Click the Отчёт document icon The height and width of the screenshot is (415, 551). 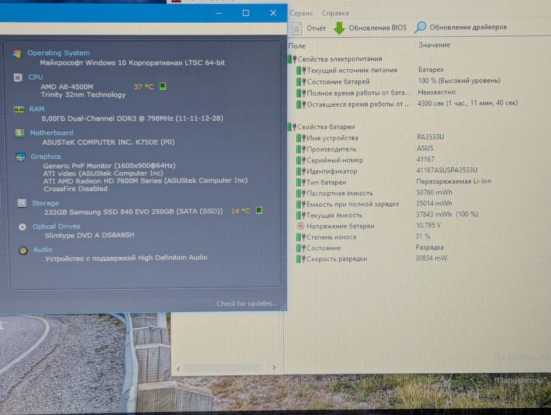click(x=297, y=28)
